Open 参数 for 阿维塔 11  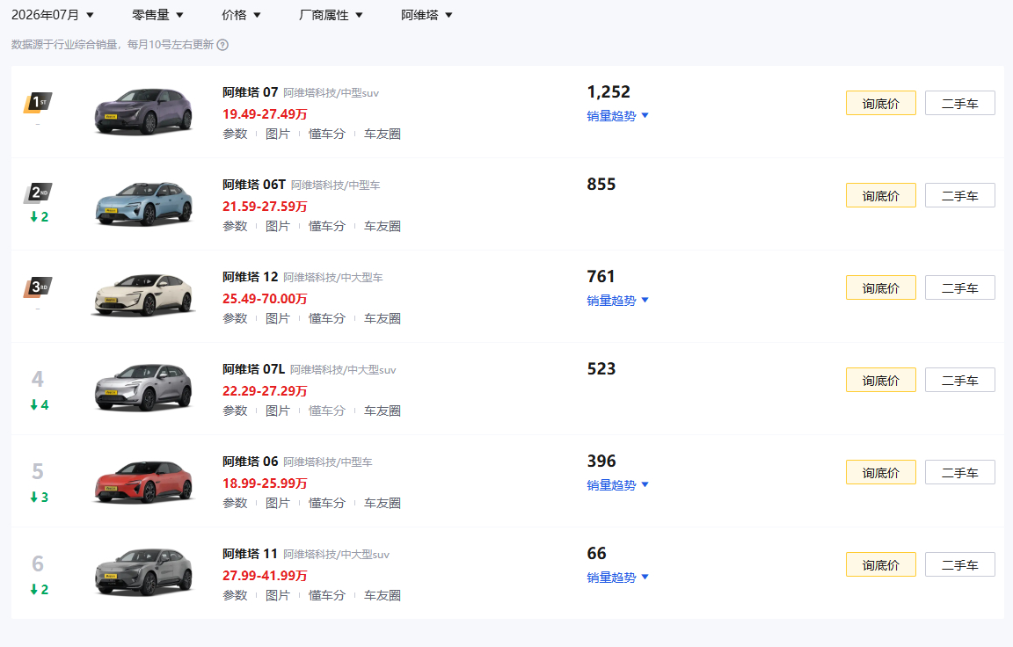pyautogui.click(x=235, y=595)
